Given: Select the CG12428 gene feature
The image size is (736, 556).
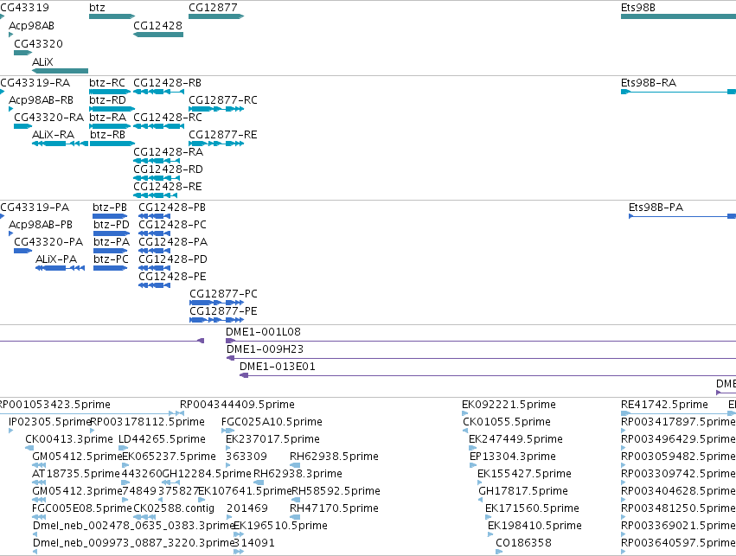Looking at the screenshot, I should (158, 35).
